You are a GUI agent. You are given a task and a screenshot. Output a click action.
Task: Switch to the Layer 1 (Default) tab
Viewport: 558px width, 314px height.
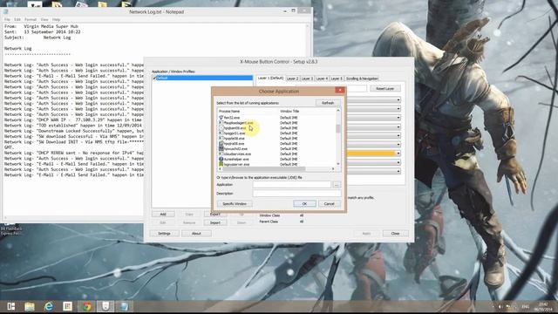[x=270, y=78]
